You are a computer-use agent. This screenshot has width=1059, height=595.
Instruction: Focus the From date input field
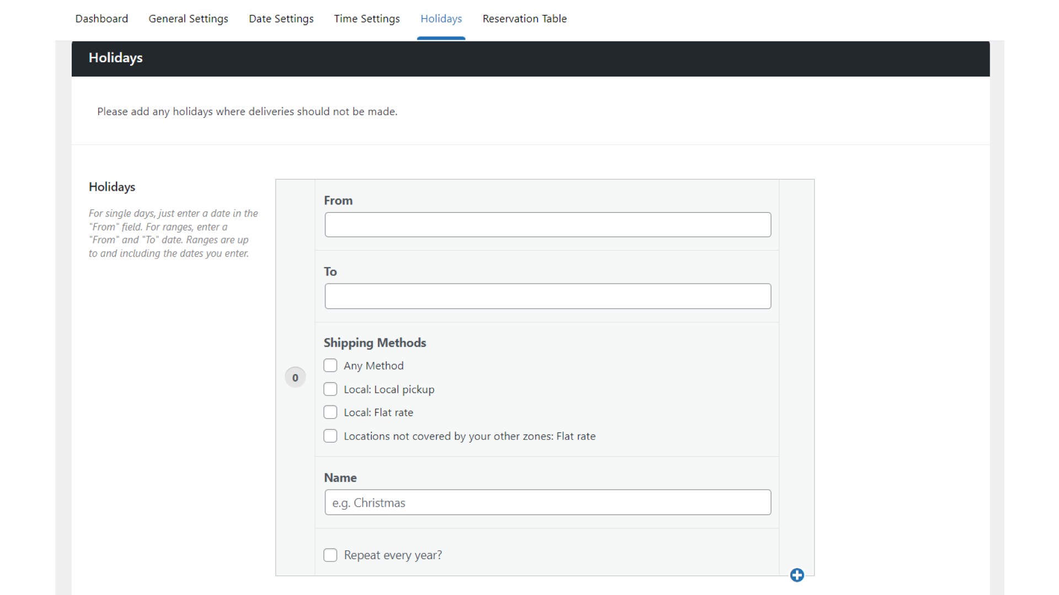(548, 225)
